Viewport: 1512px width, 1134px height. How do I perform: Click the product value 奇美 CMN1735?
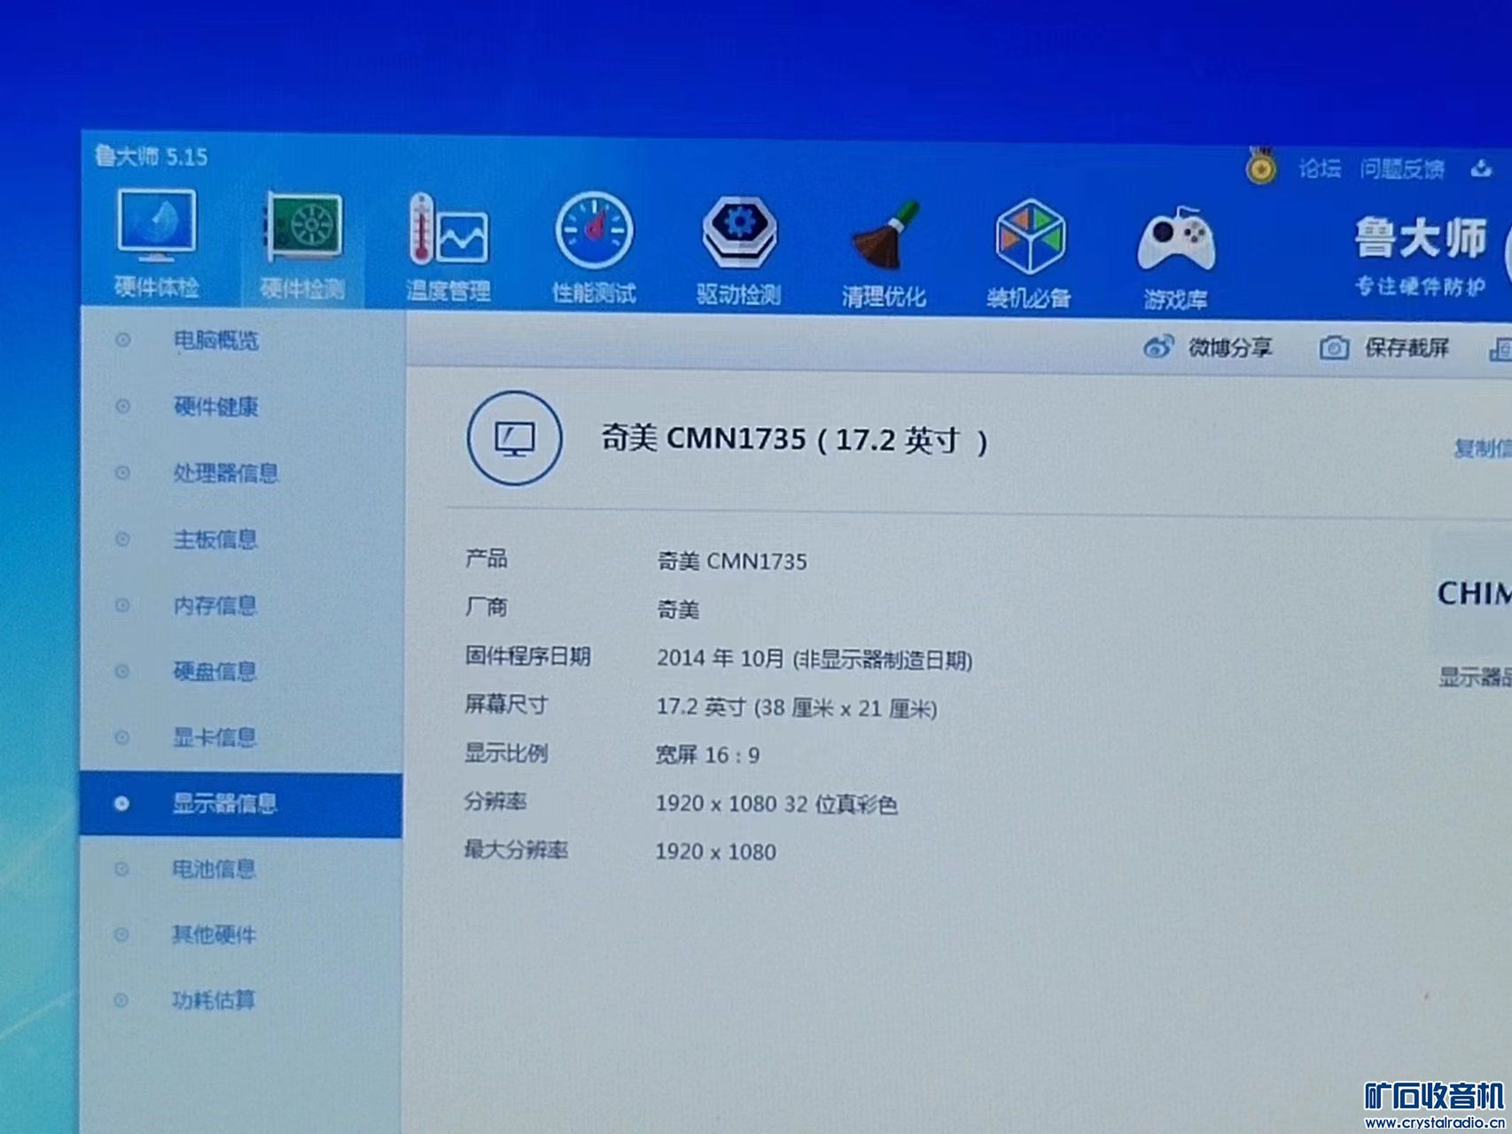732,562
